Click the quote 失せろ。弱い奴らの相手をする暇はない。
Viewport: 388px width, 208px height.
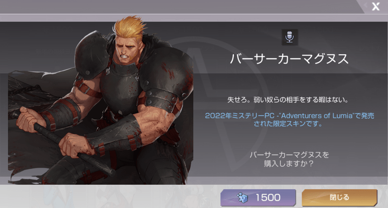tap(288, 100)
